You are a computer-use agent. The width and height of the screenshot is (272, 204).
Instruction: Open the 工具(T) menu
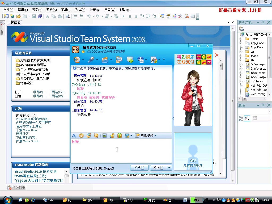click(66, 10)
